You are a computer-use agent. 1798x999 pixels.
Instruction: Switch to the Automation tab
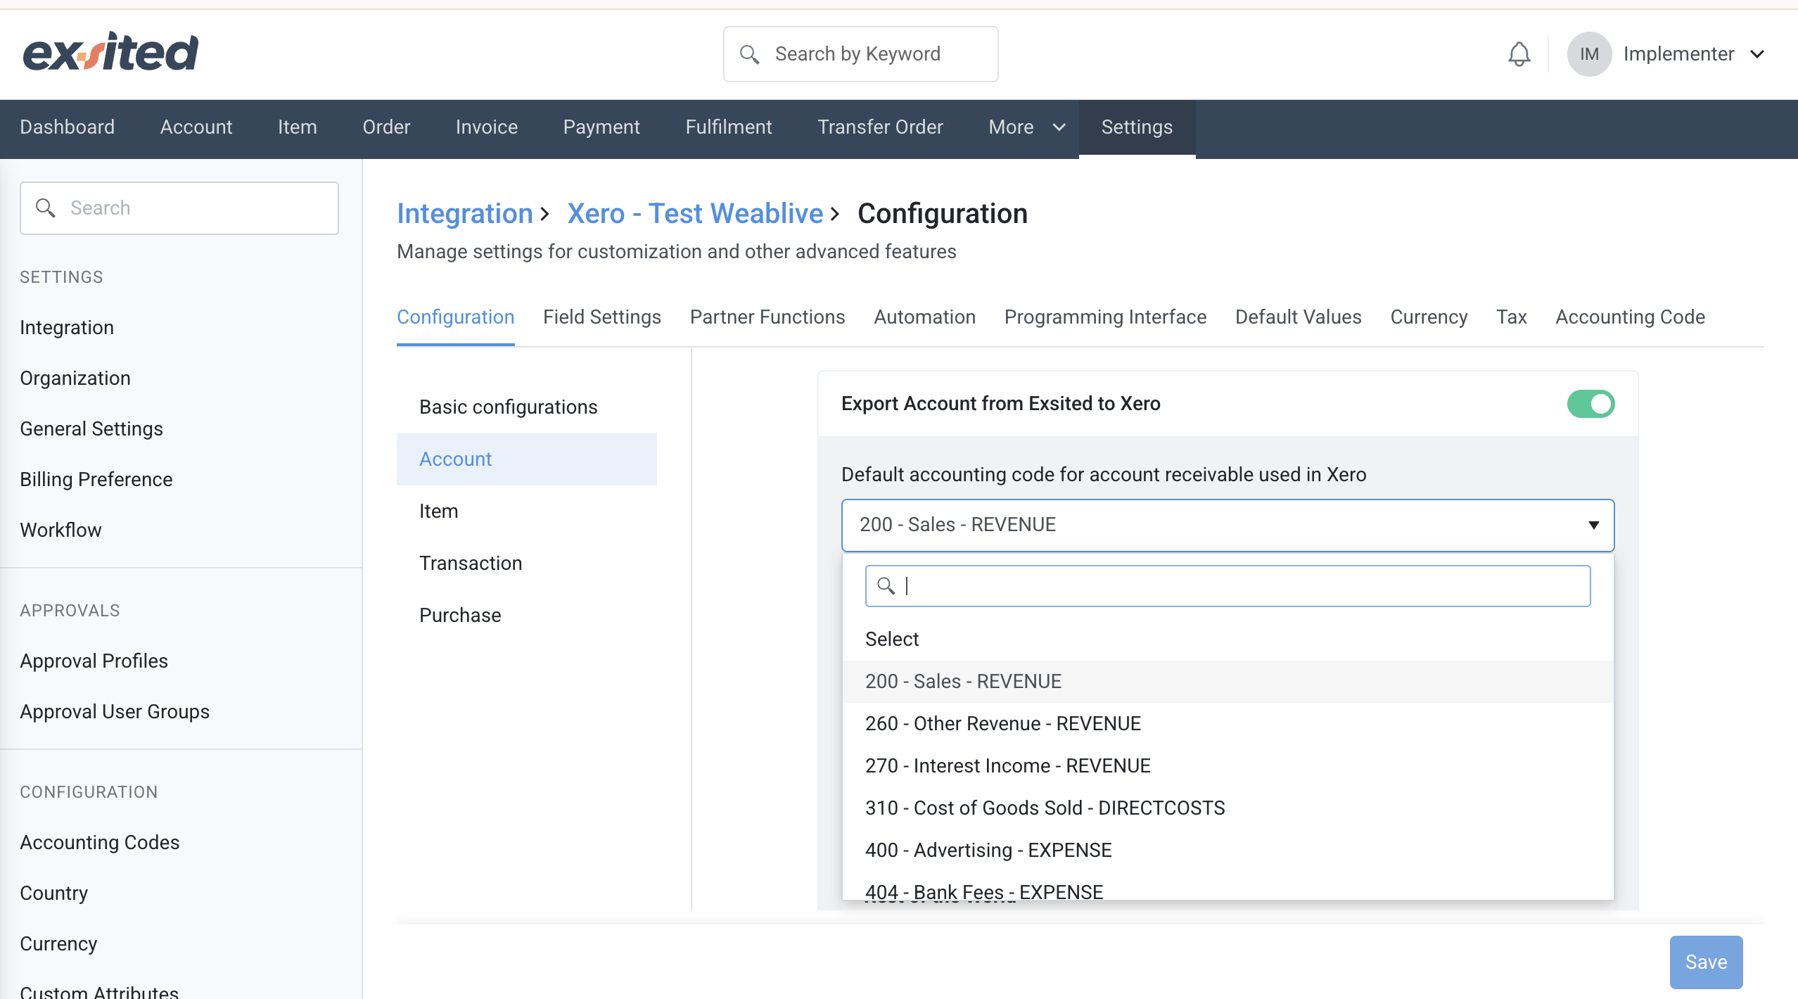point(924,317)
